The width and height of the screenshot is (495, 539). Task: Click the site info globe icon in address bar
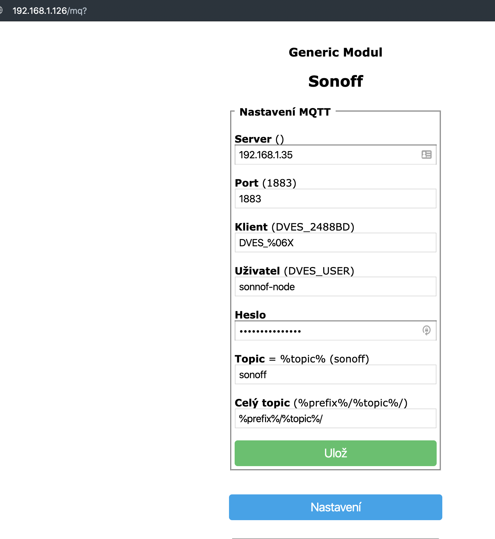click(x=1, y=11)
